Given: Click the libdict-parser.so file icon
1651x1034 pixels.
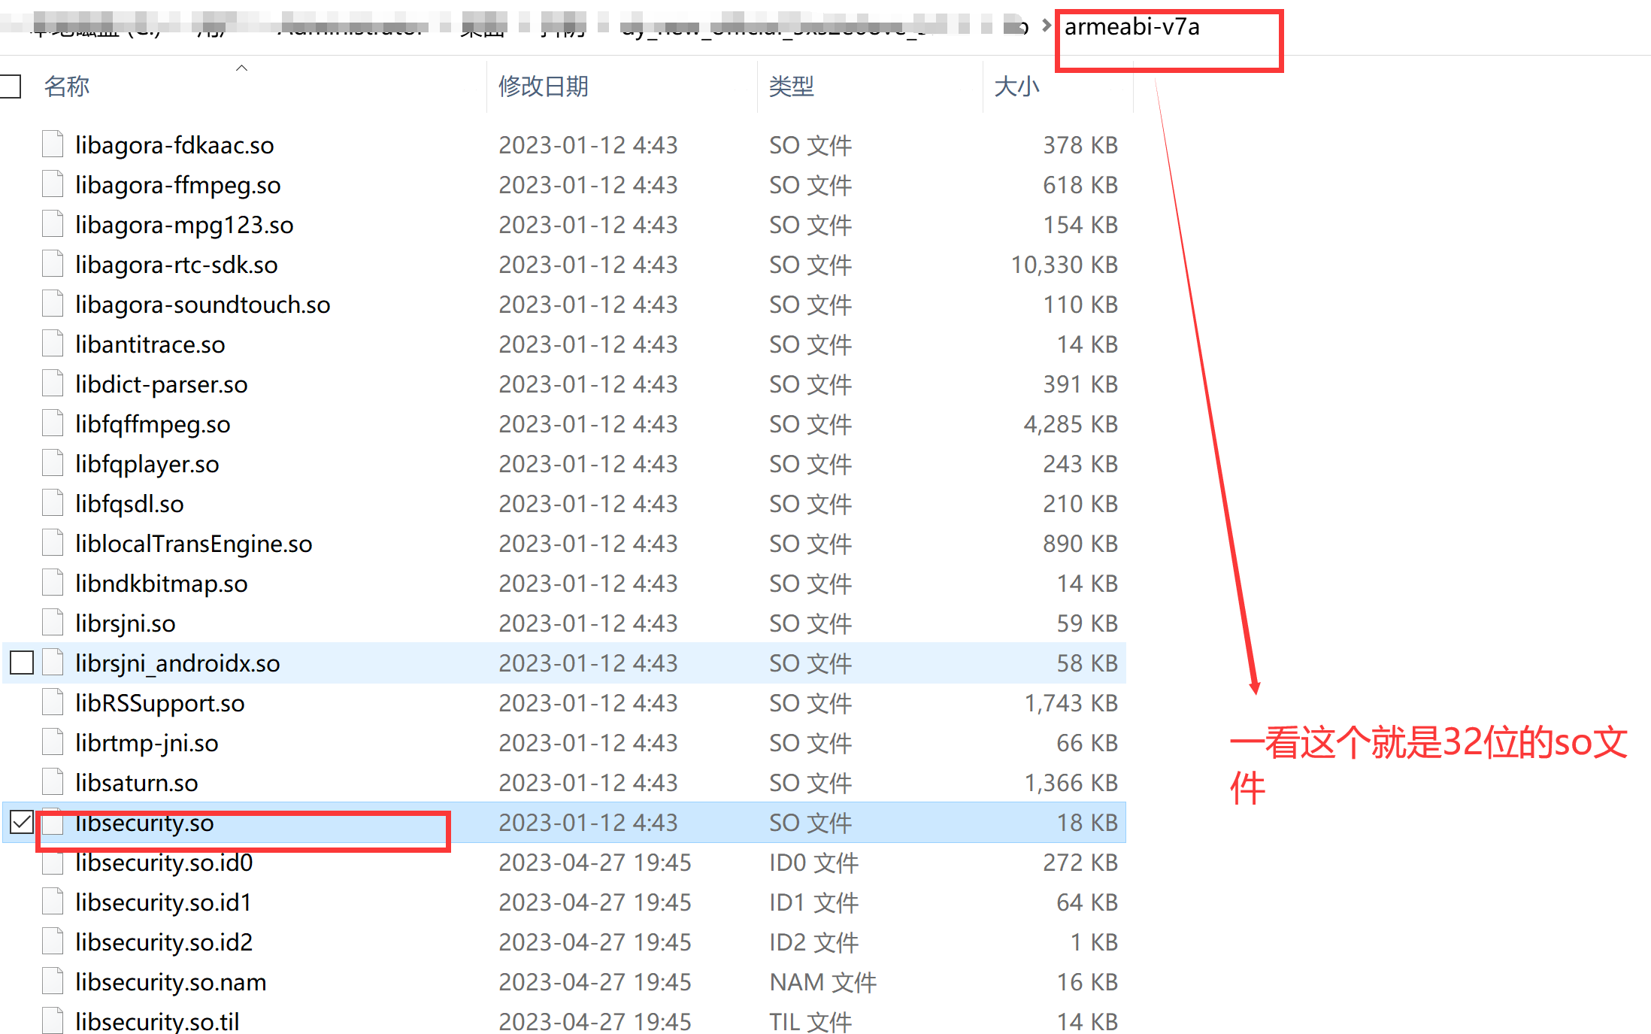Looking at the screenshot, I should [53, 384].
